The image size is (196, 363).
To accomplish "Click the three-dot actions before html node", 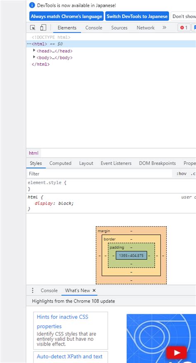I will click(29, 44).
